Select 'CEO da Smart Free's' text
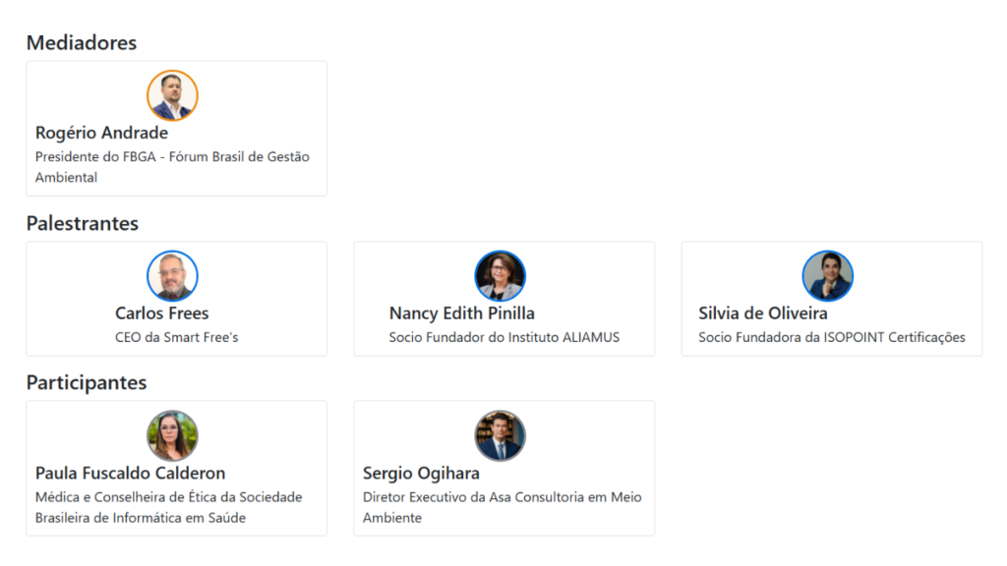Screen dimensions: 1007x566 point(177,337)
